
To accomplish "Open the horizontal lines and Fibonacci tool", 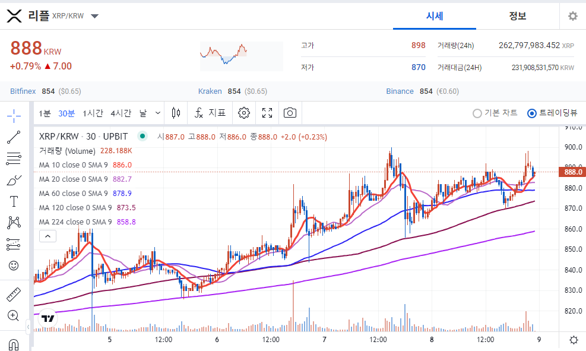I will [x=14, y=159].
